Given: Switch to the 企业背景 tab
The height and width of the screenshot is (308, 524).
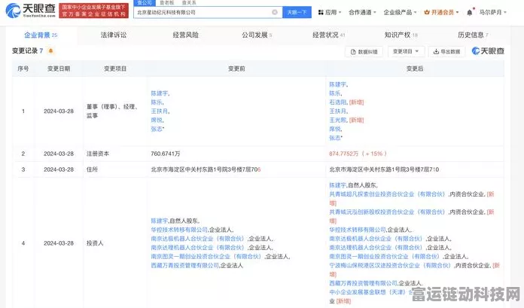Looking at the screenshot, I should 41,35.
